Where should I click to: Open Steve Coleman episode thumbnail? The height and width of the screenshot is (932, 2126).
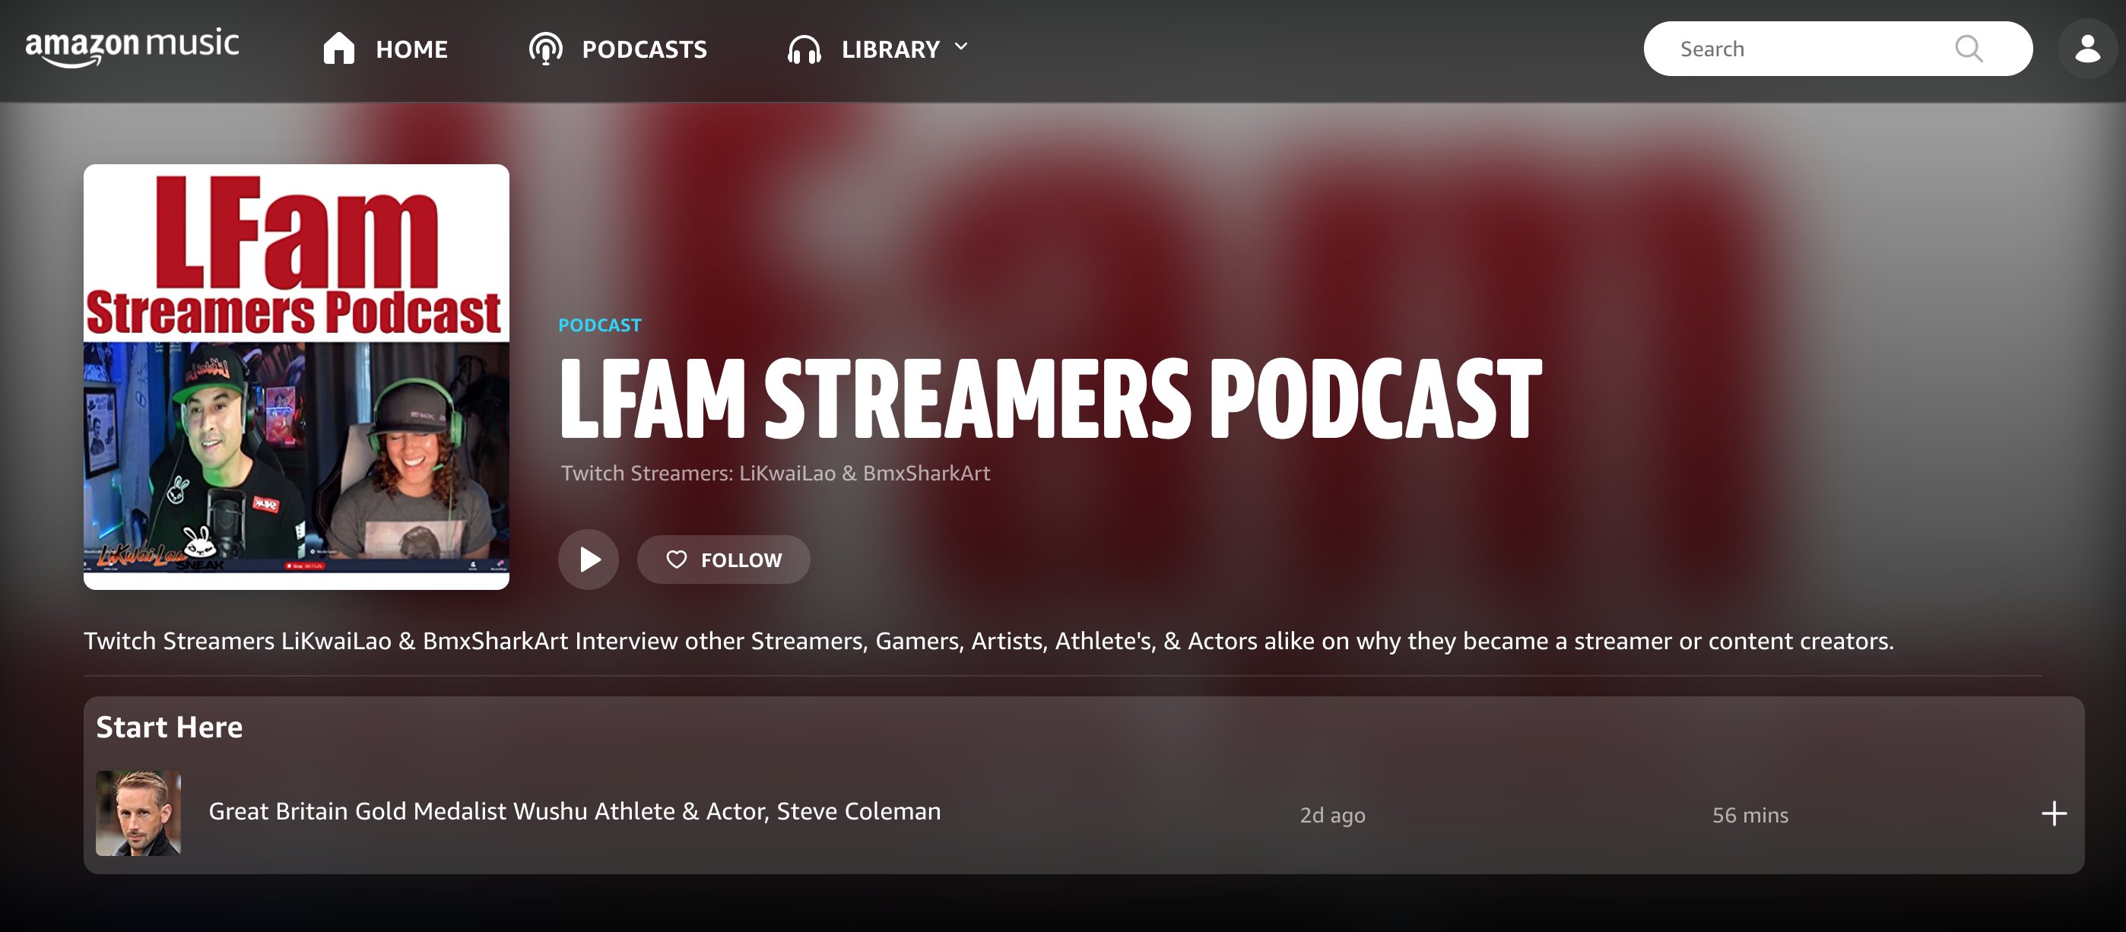click(x=138, y=813)
